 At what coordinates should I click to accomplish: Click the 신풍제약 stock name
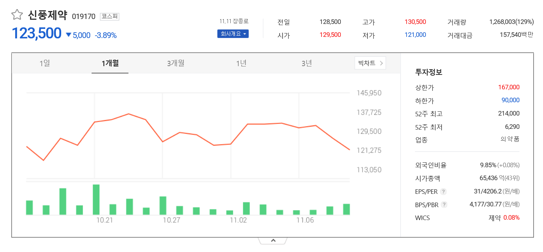[x=47, y=15]
